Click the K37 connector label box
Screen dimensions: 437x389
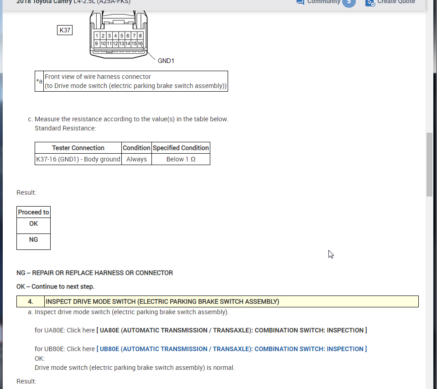tap(65, 30)
